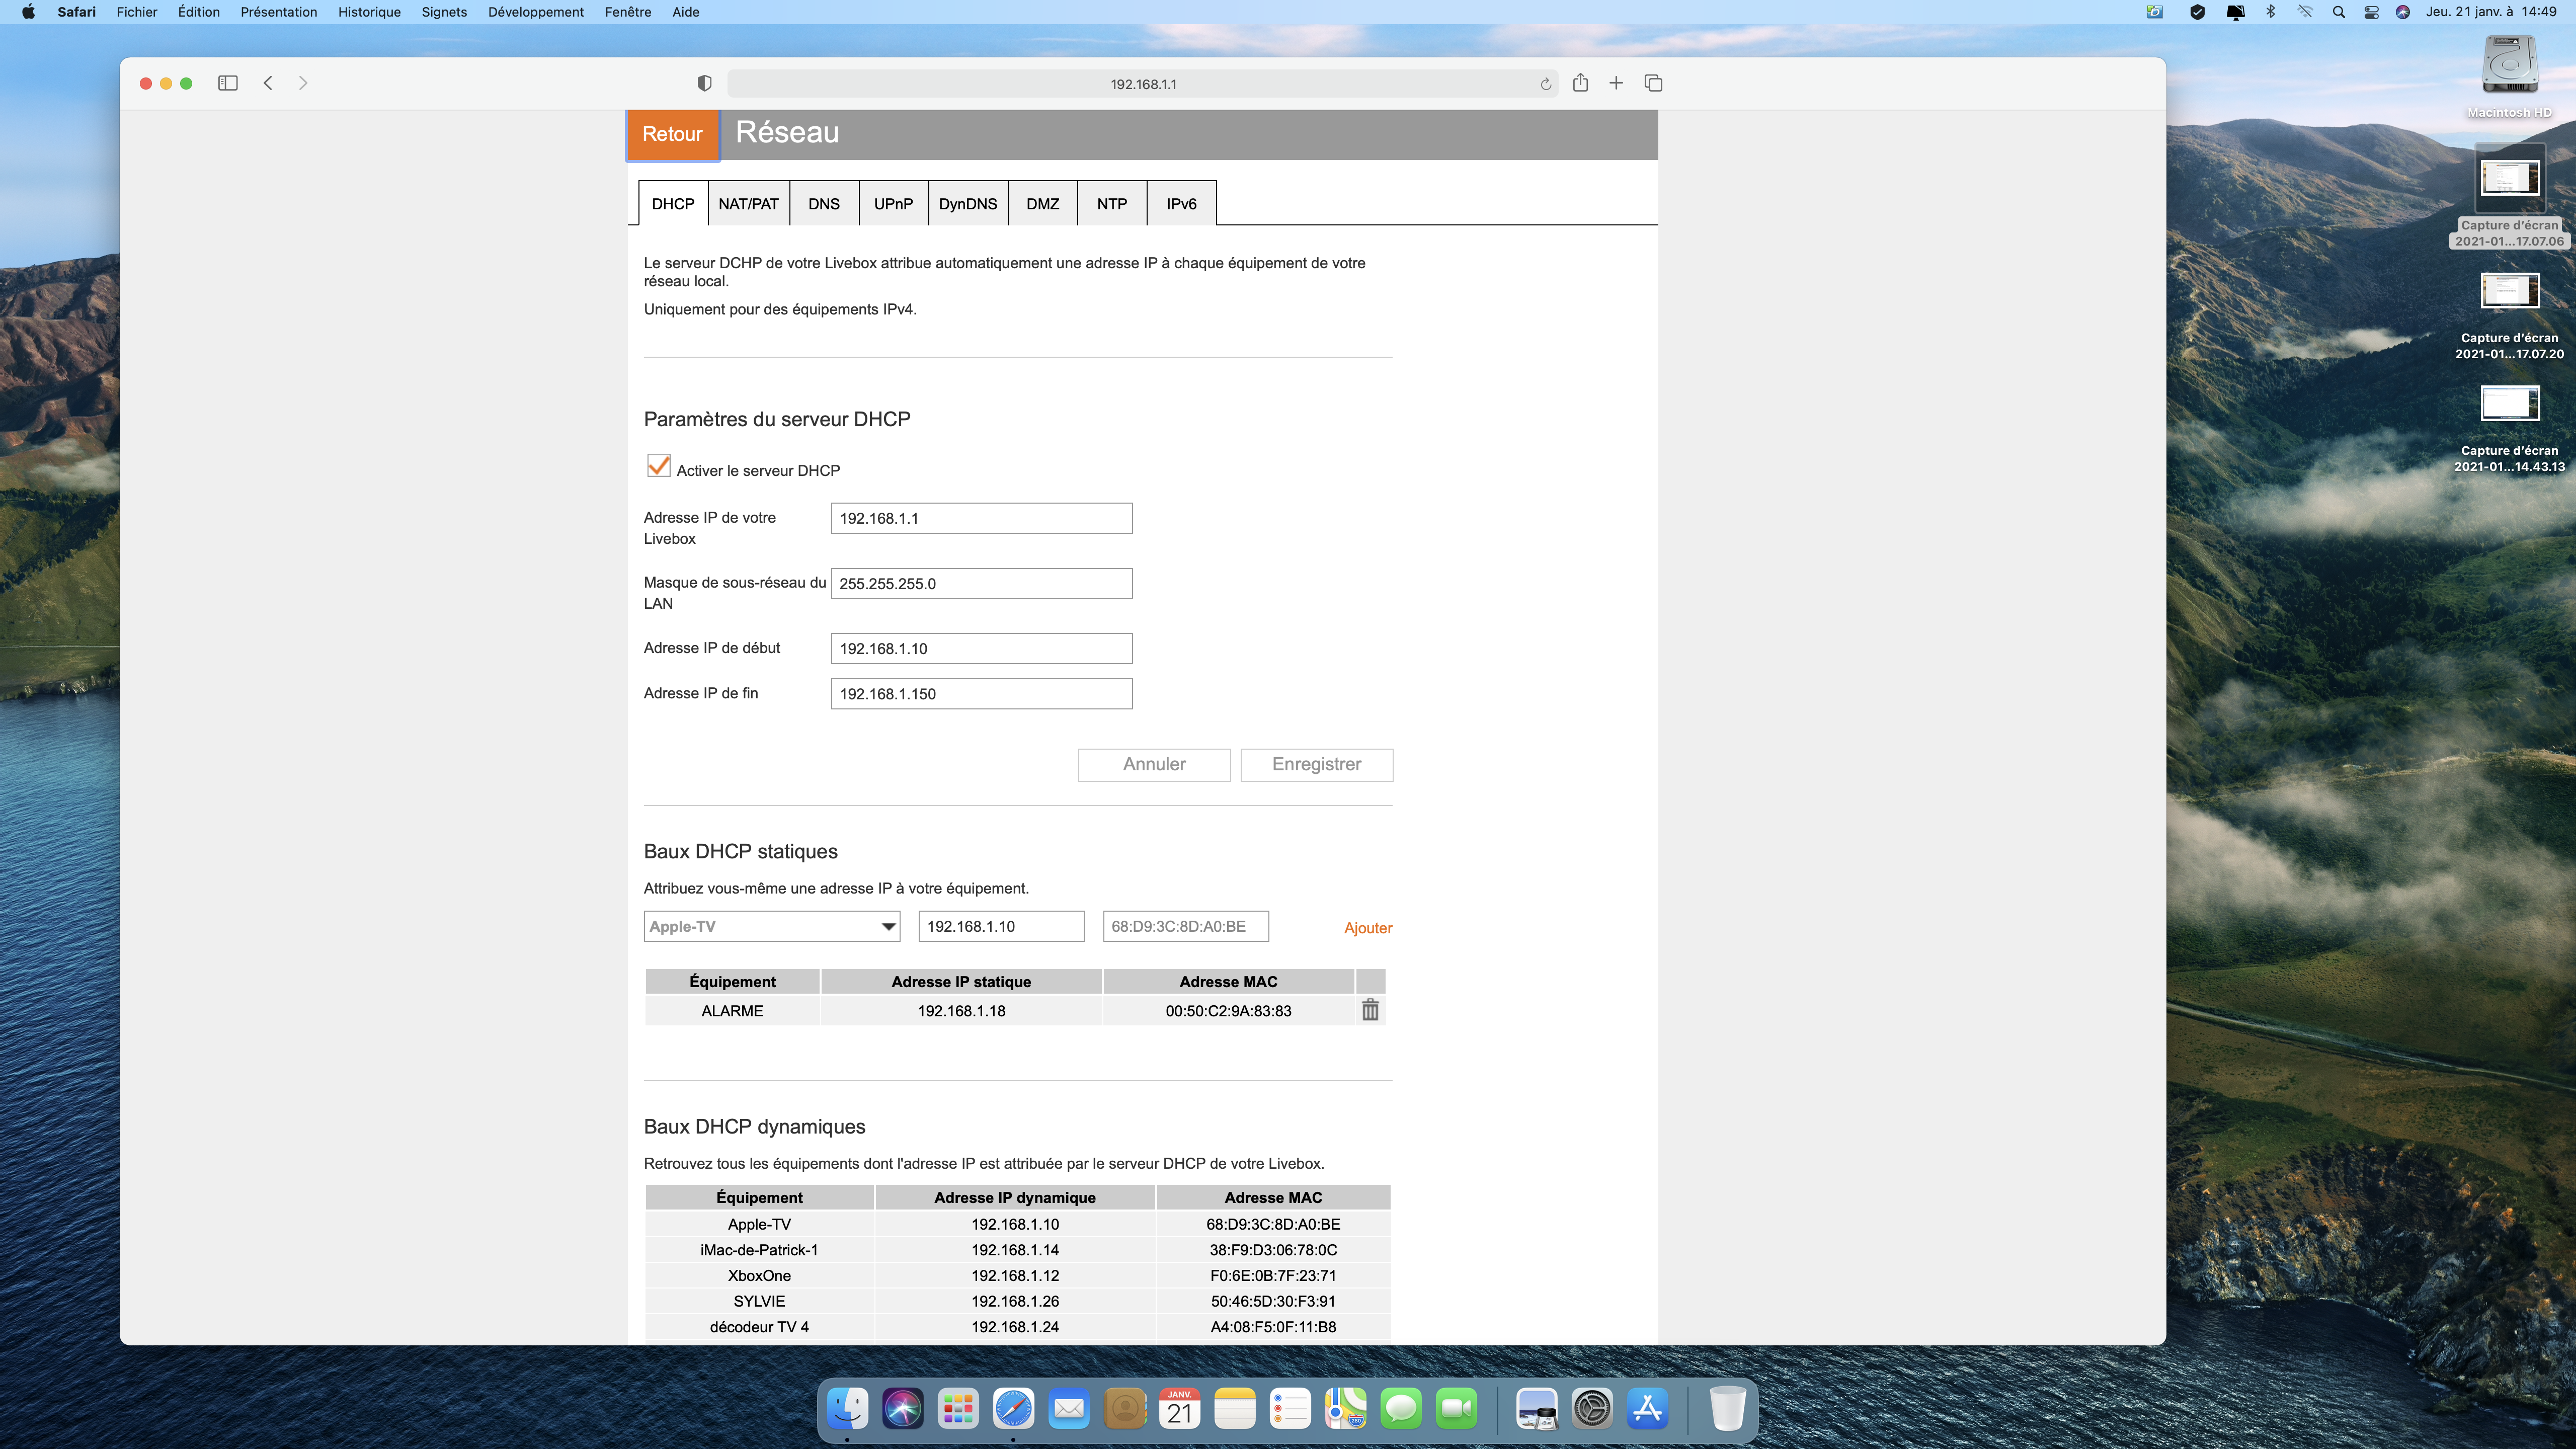Go forward with Safari's forward arrow

[303, 83]
